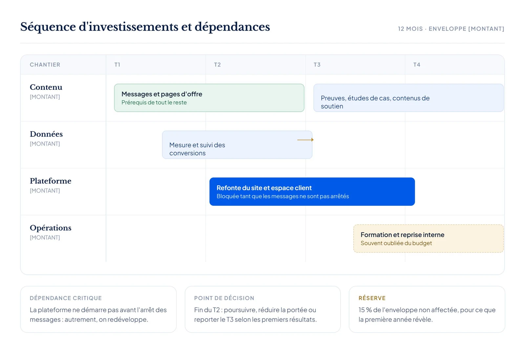Click the [MONTANT] under Plateforme
The height and width of the screenshot is (353, 525).
click(45, 191)
